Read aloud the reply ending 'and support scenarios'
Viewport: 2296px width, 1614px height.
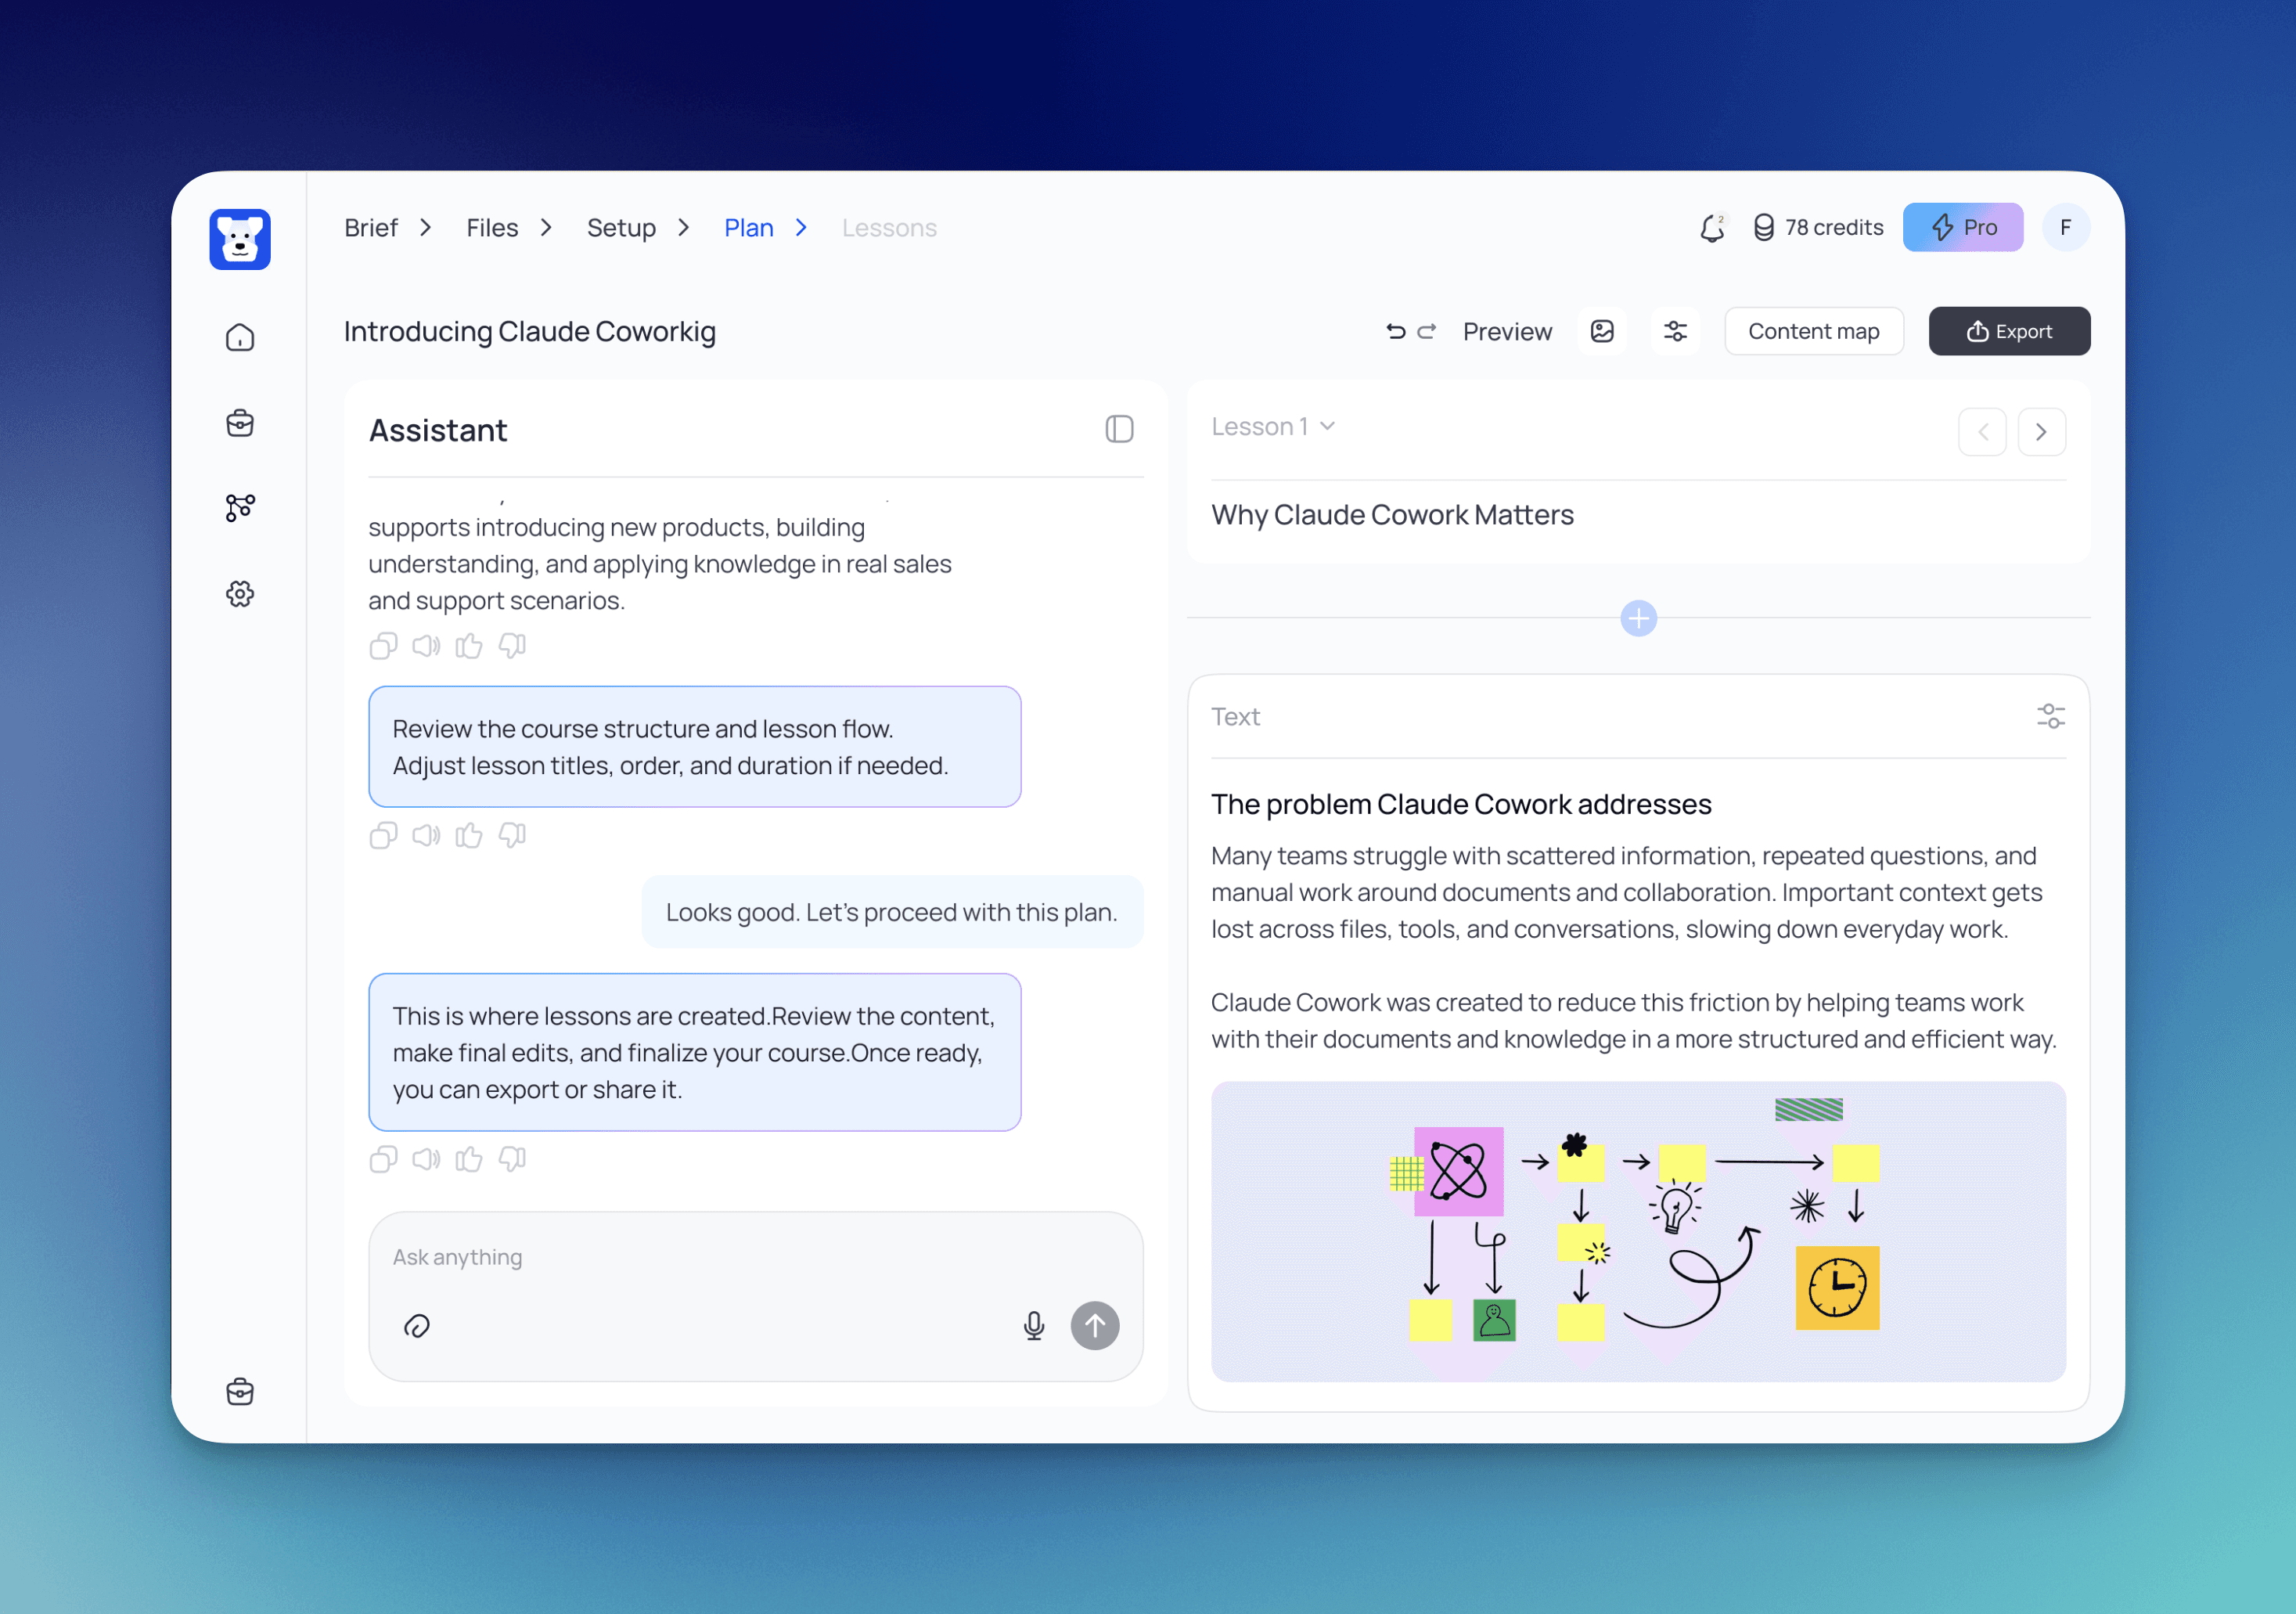(426, 646)
